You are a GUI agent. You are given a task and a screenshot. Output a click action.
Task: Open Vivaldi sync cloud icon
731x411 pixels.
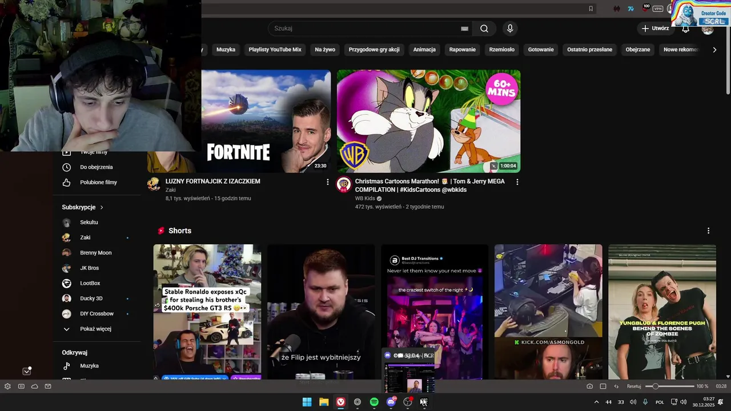click(x=35, y=386)
